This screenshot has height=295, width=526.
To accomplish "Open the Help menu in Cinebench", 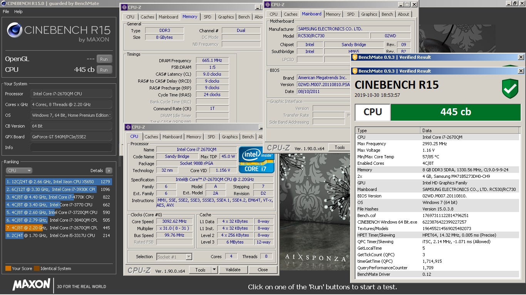I will point(18,12).
